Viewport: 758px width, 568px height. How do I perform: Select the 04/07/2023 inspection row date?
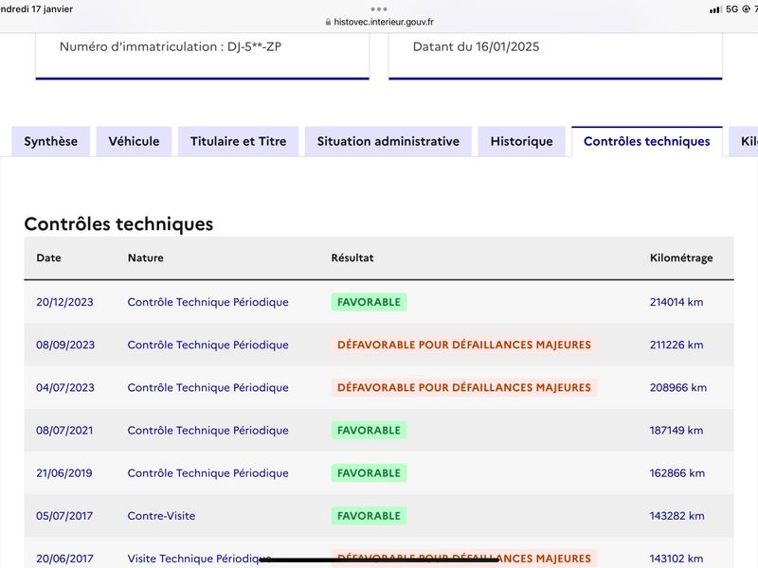pos(65,387)
